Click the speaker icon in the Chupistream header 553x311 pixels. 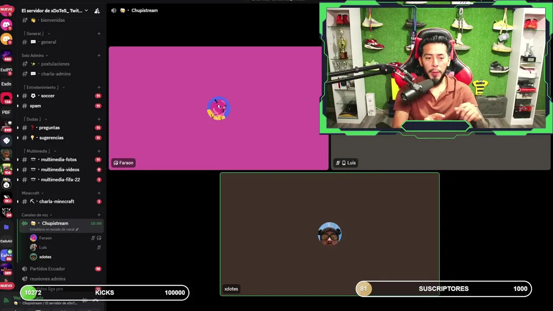click(114, 10)
